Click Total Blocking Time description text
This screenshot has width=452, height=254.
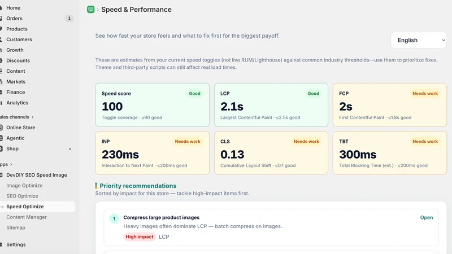pos(383,165)
